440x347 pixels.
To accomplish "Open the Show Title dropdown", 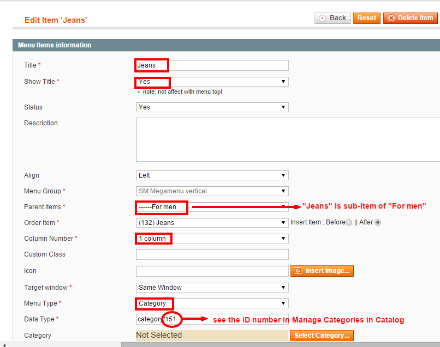I will 212,82.
